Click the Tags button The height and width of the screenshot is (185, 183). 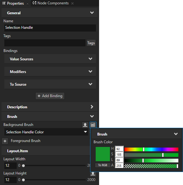coord(91,43)
